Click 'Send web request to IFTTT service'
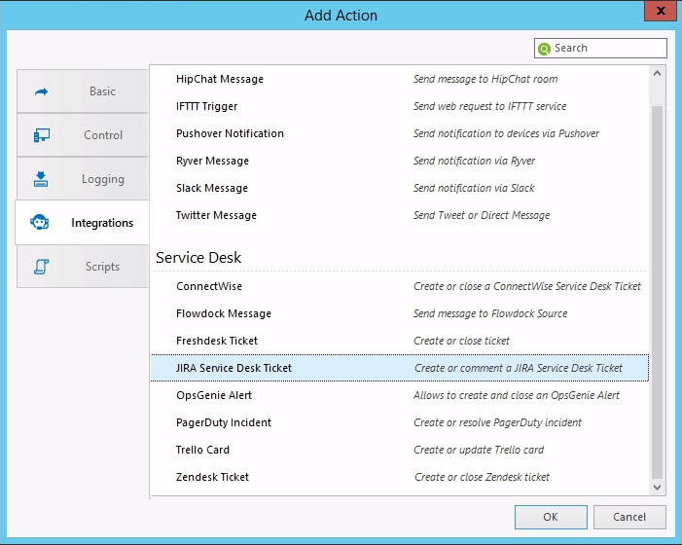Image resolution: width=682 pixels, height=545 pixels. tap(489, 106)
